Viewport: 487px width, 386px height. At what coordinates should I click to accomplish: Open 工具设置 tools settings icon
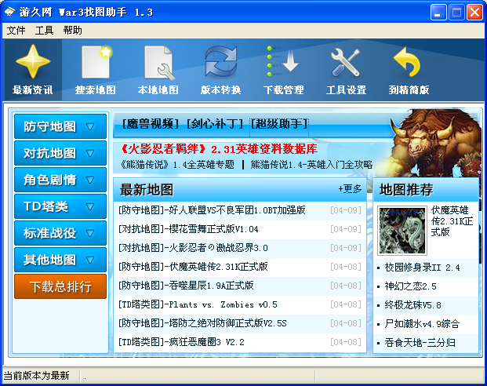click(345, 62)
